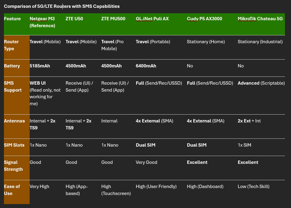
Task: Select the 'Antennas' row label cell
Action: [14, 121]
